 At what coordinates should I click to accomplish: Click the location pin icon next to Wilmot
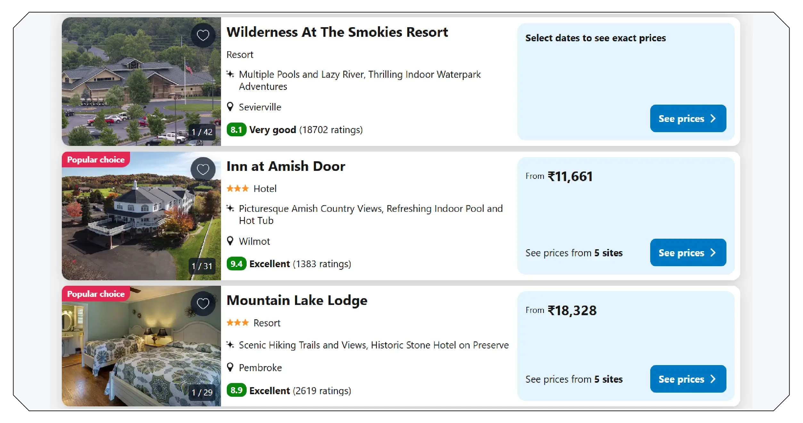[230, 241]
